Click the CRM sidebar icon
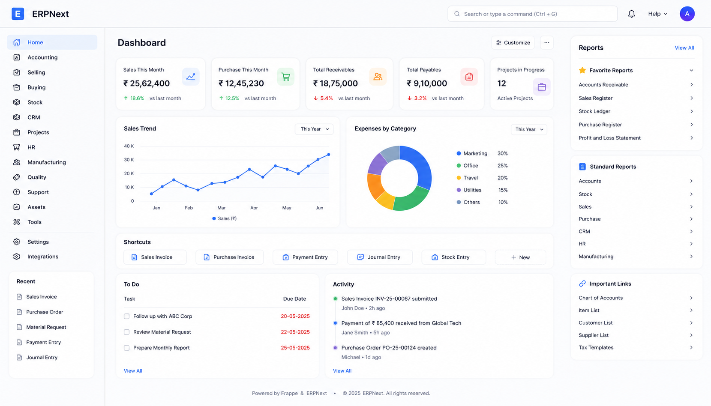The height and width of the screenshot is (406, 711). pyautogui.click(x=17, y=117)
